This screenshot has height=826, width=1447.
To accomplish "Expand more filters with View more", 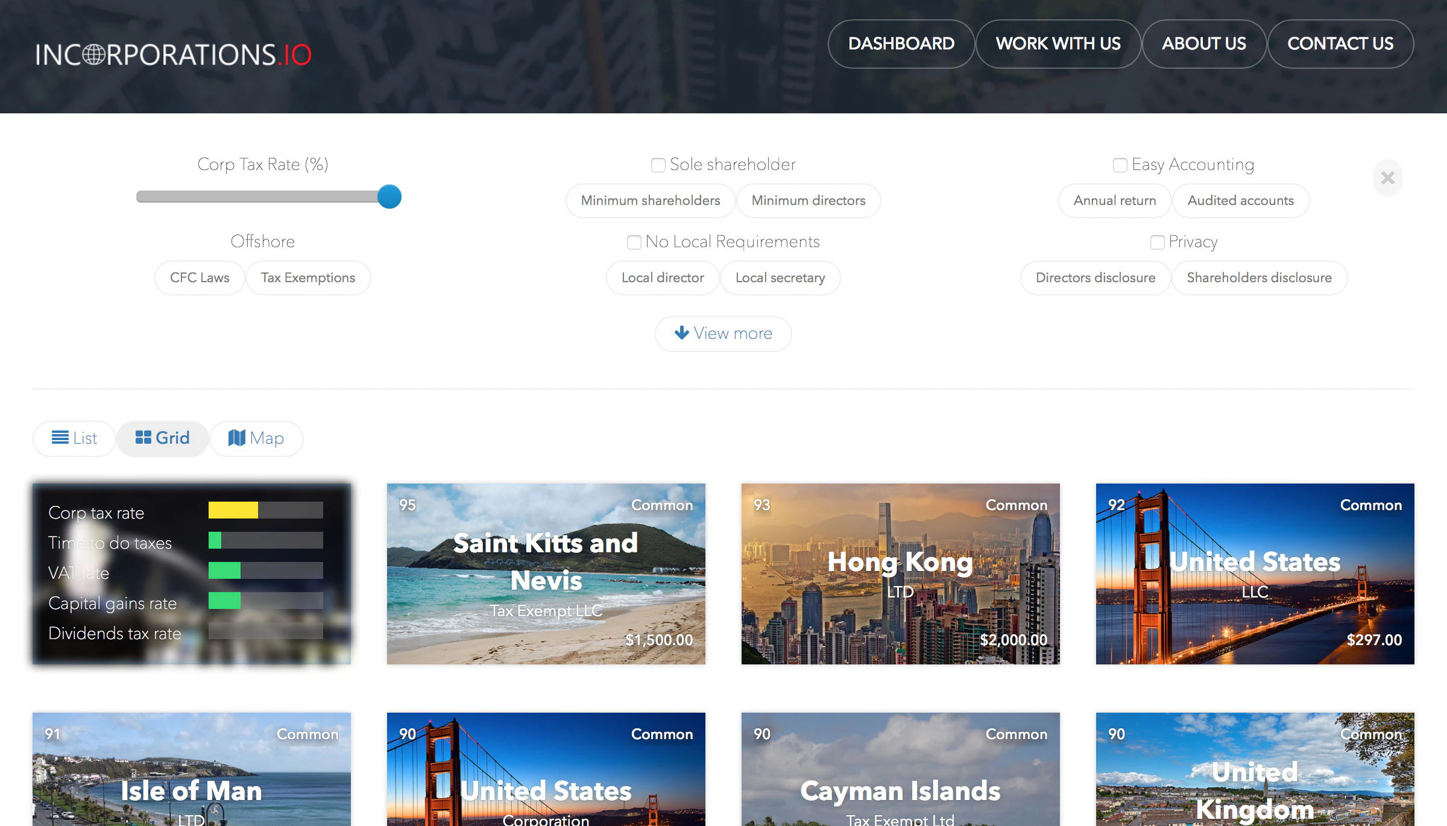I will coord(733,333).
